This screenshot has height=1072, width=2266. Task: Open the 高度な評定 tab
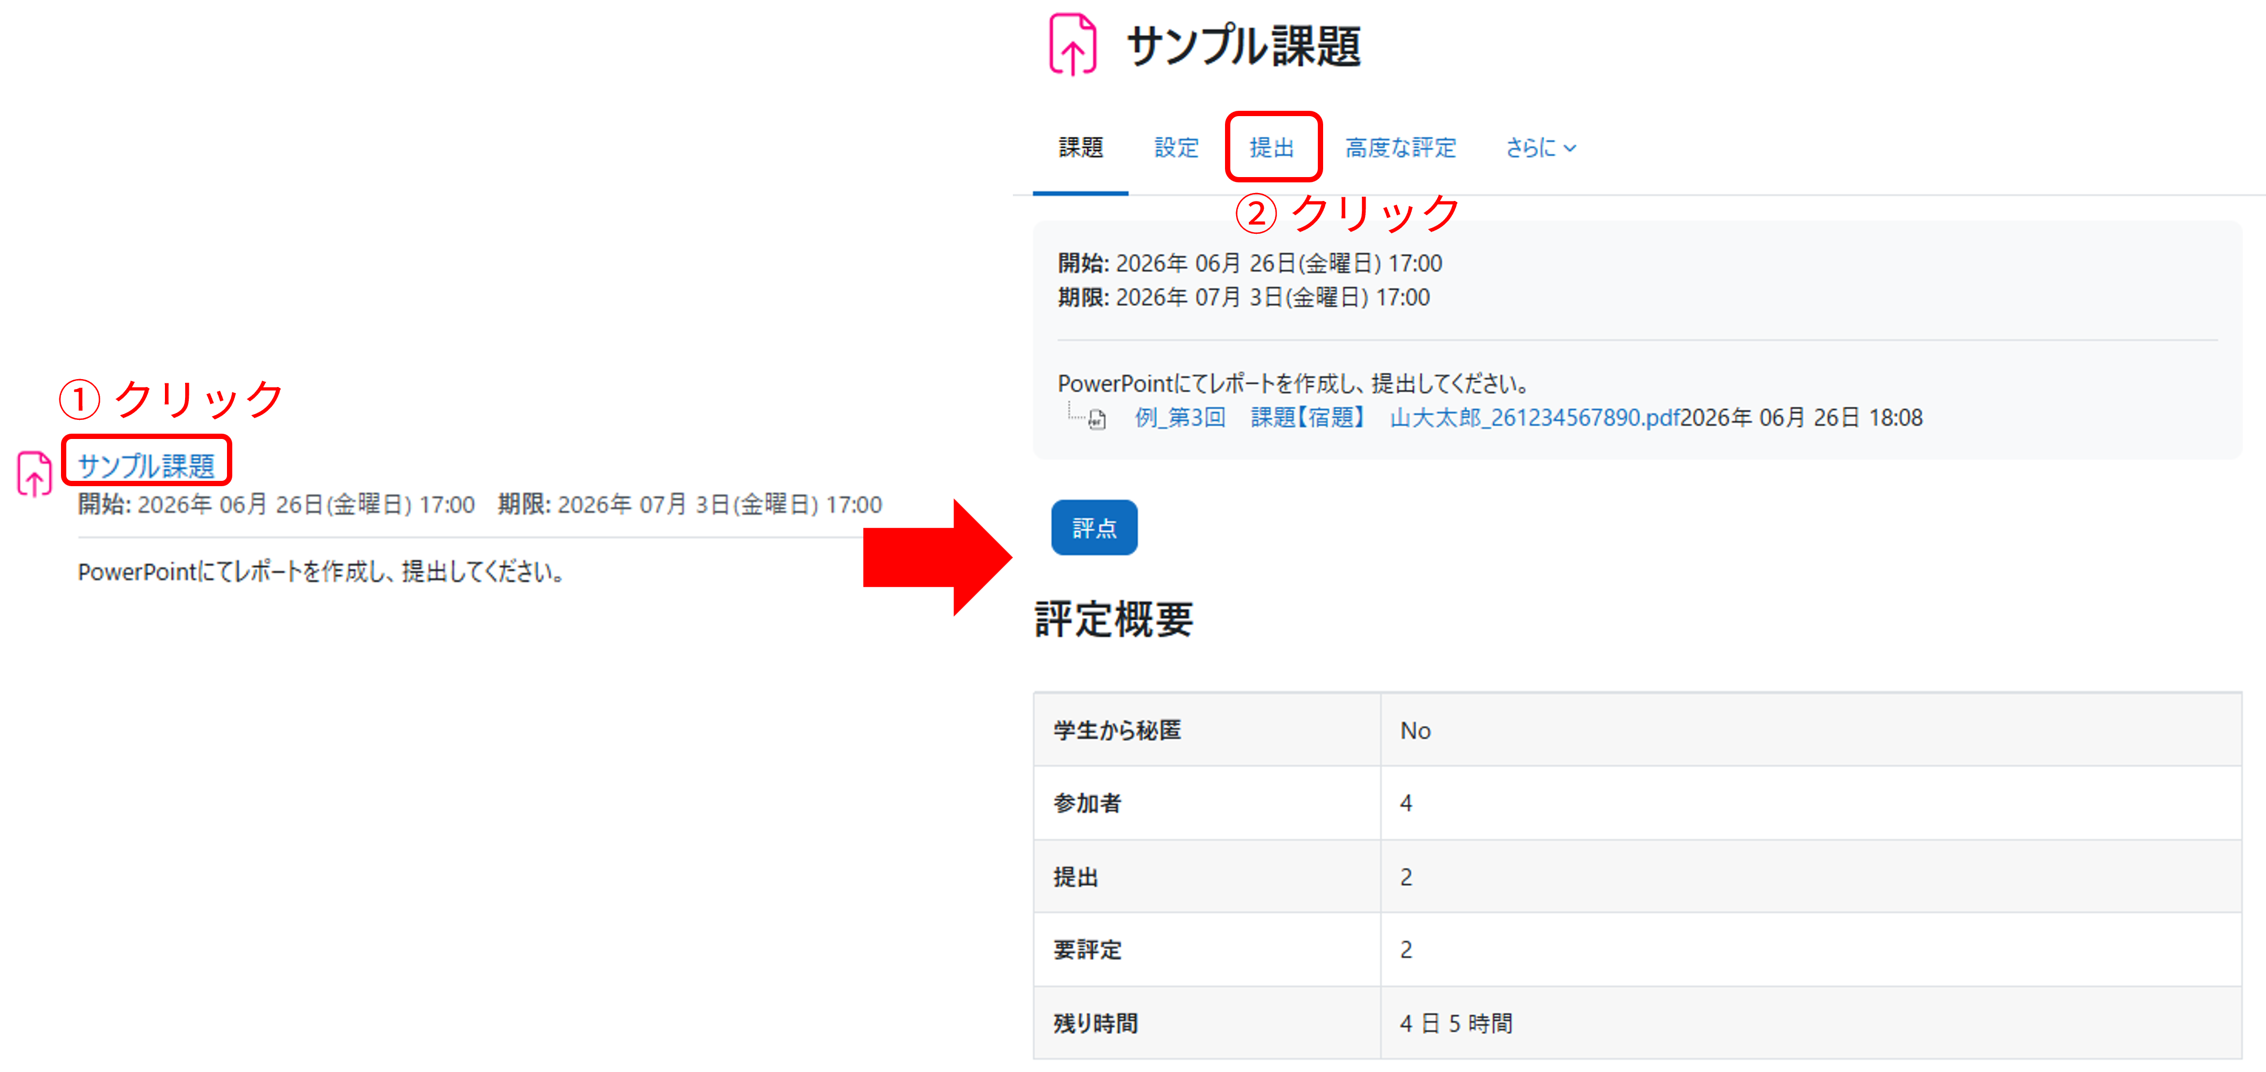1401,148
